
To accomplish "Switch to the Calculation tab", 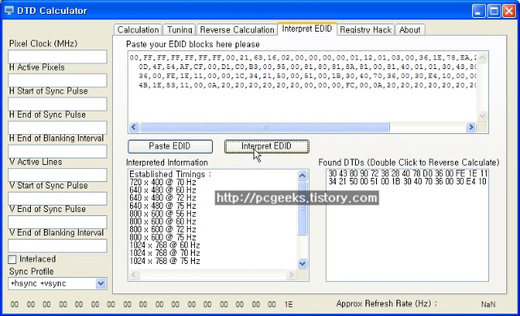I will click(x=138, y=29).
